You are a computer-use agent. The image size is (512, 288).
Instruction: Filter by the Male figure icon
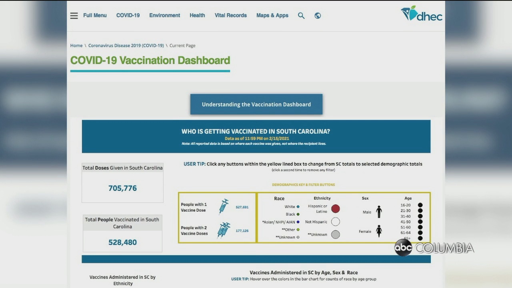click(x=379, y=212)
